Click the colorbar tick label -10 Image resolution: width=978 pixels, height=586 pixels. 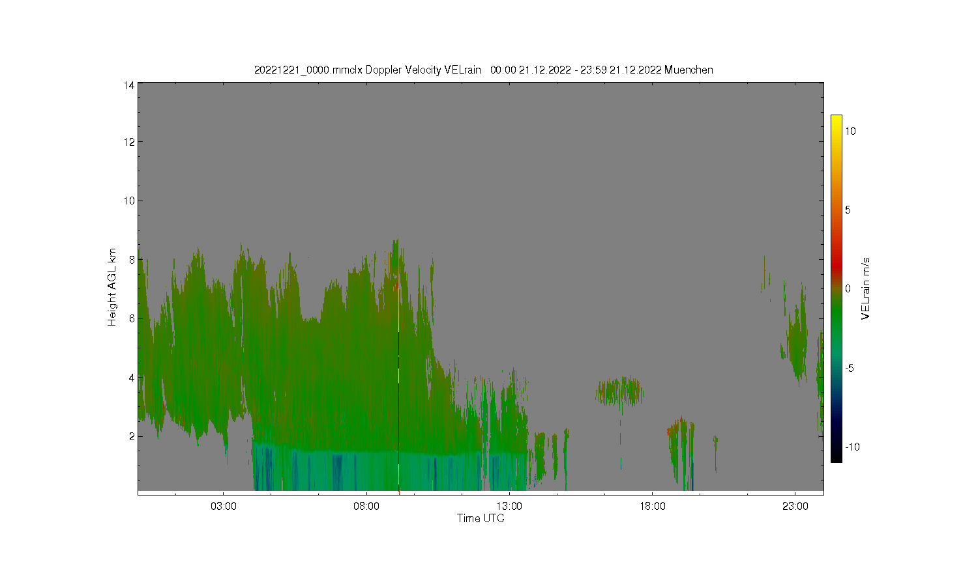tap(852, 447)
